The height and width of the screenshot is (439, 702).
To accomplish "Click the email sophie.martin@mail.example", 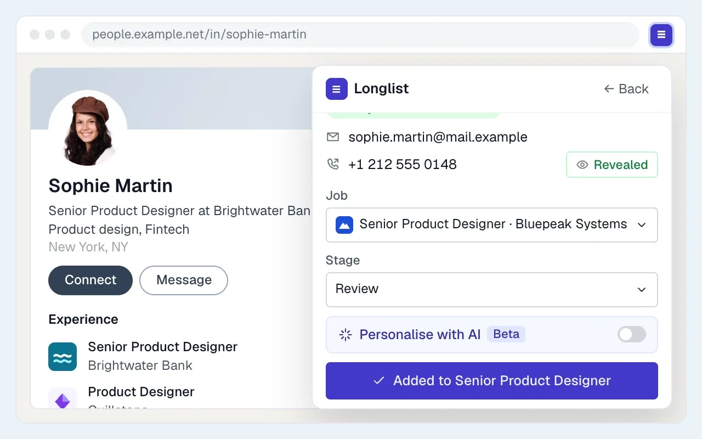I will [438, 137].
